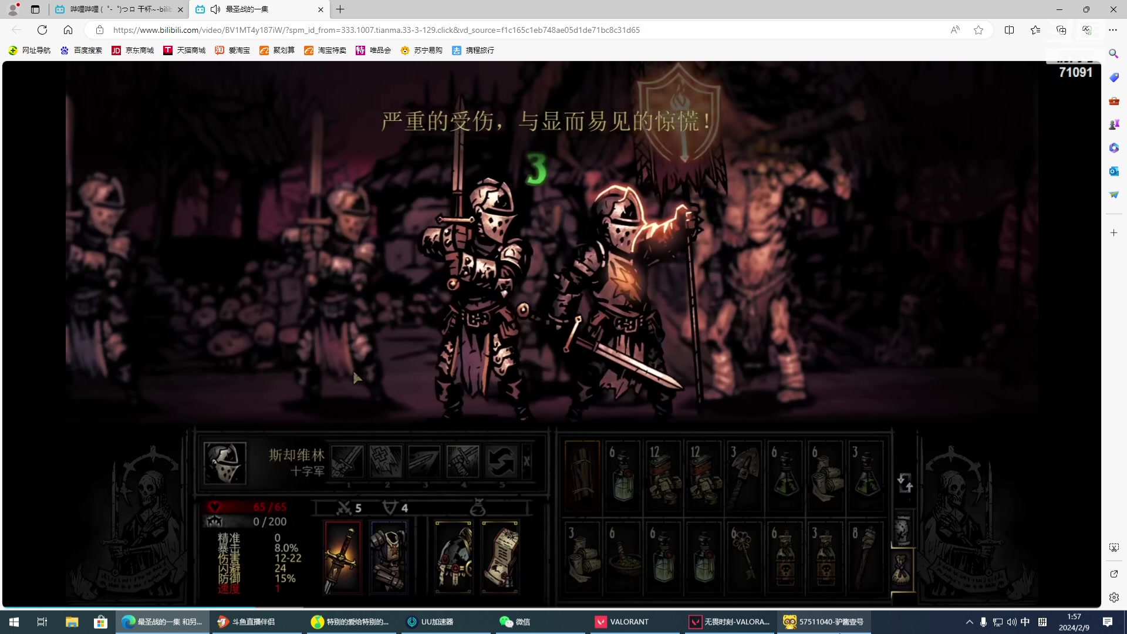Image resolution: width=1127 pixels, height=634 pixels.
Task: Open the map scroll tab
Action: pos(903,530)
